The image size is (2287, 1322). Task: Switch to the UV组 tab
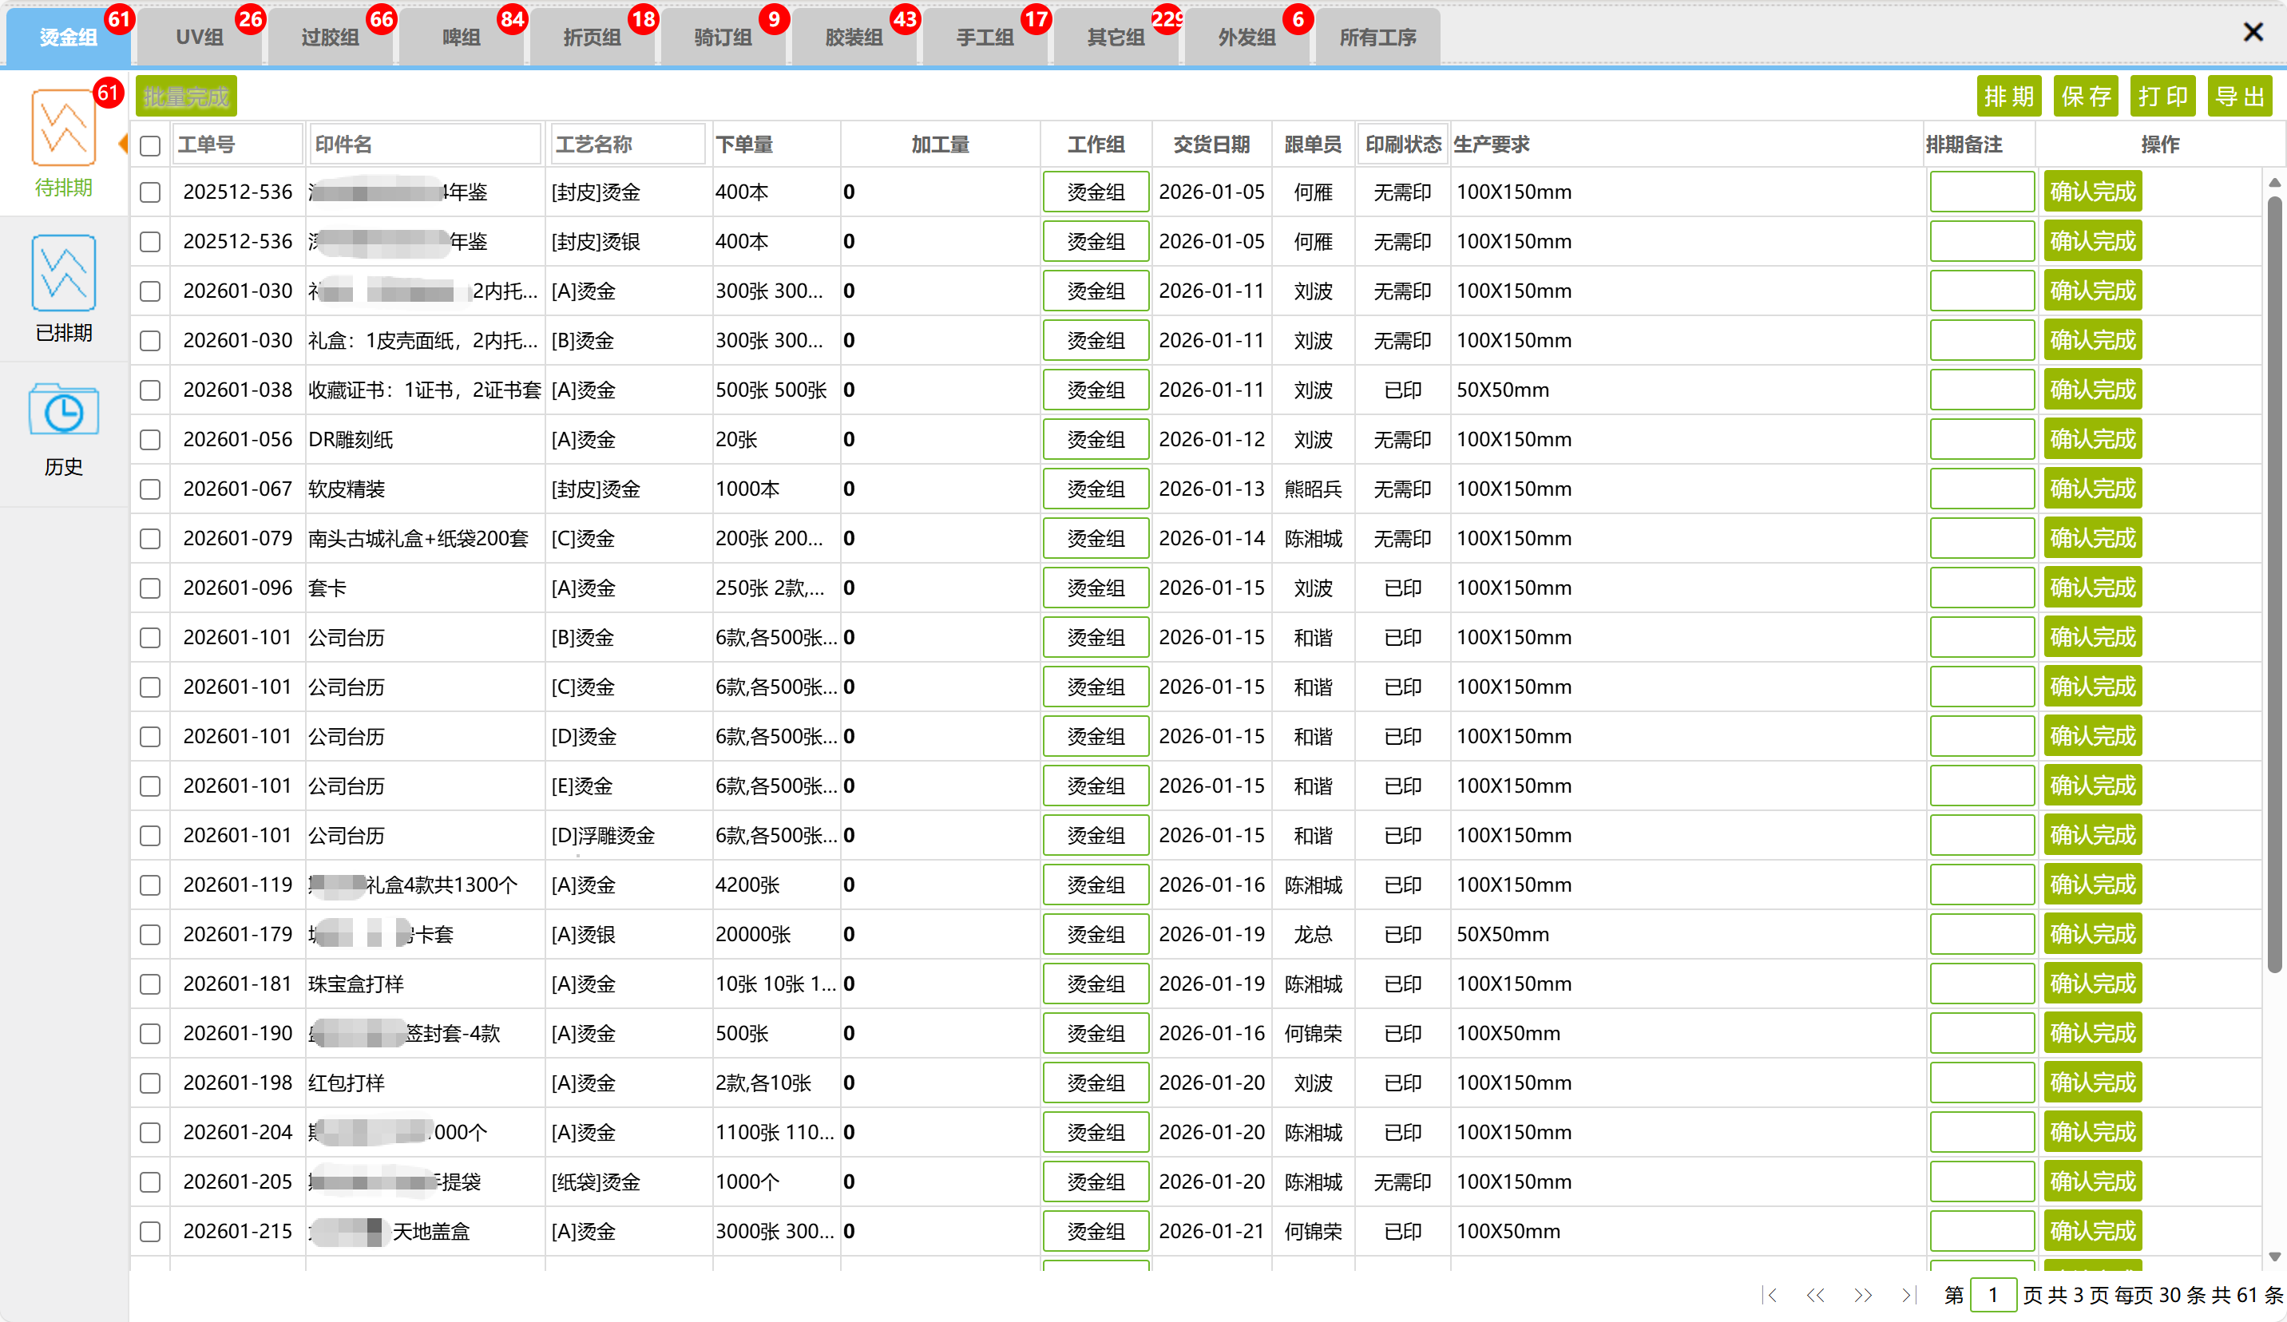click(x=200, y=38)
